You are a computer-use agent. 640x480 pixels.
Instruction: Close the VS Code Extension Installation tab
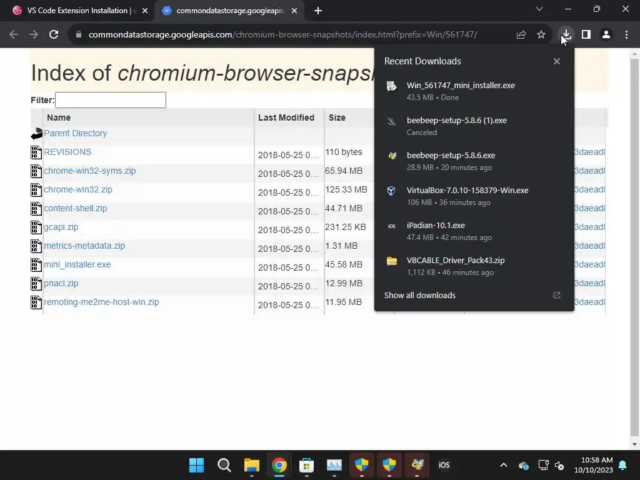(x=145, y=11)
